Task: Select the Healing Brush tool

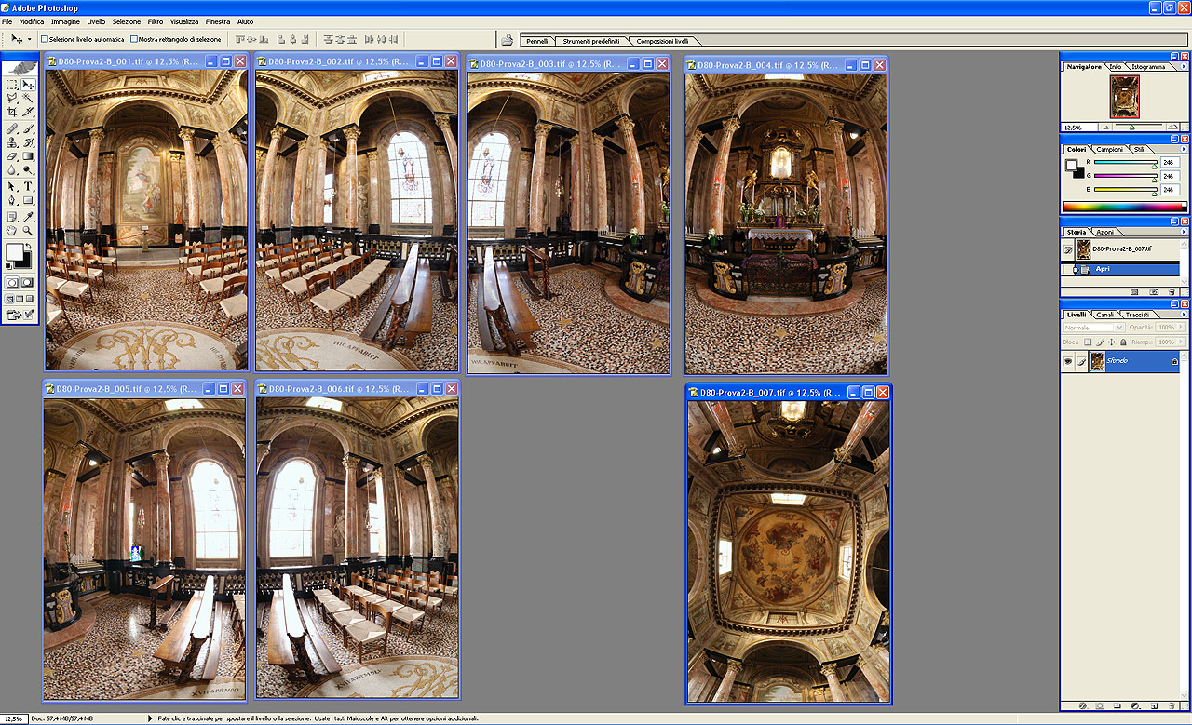Action: [12, 128]
